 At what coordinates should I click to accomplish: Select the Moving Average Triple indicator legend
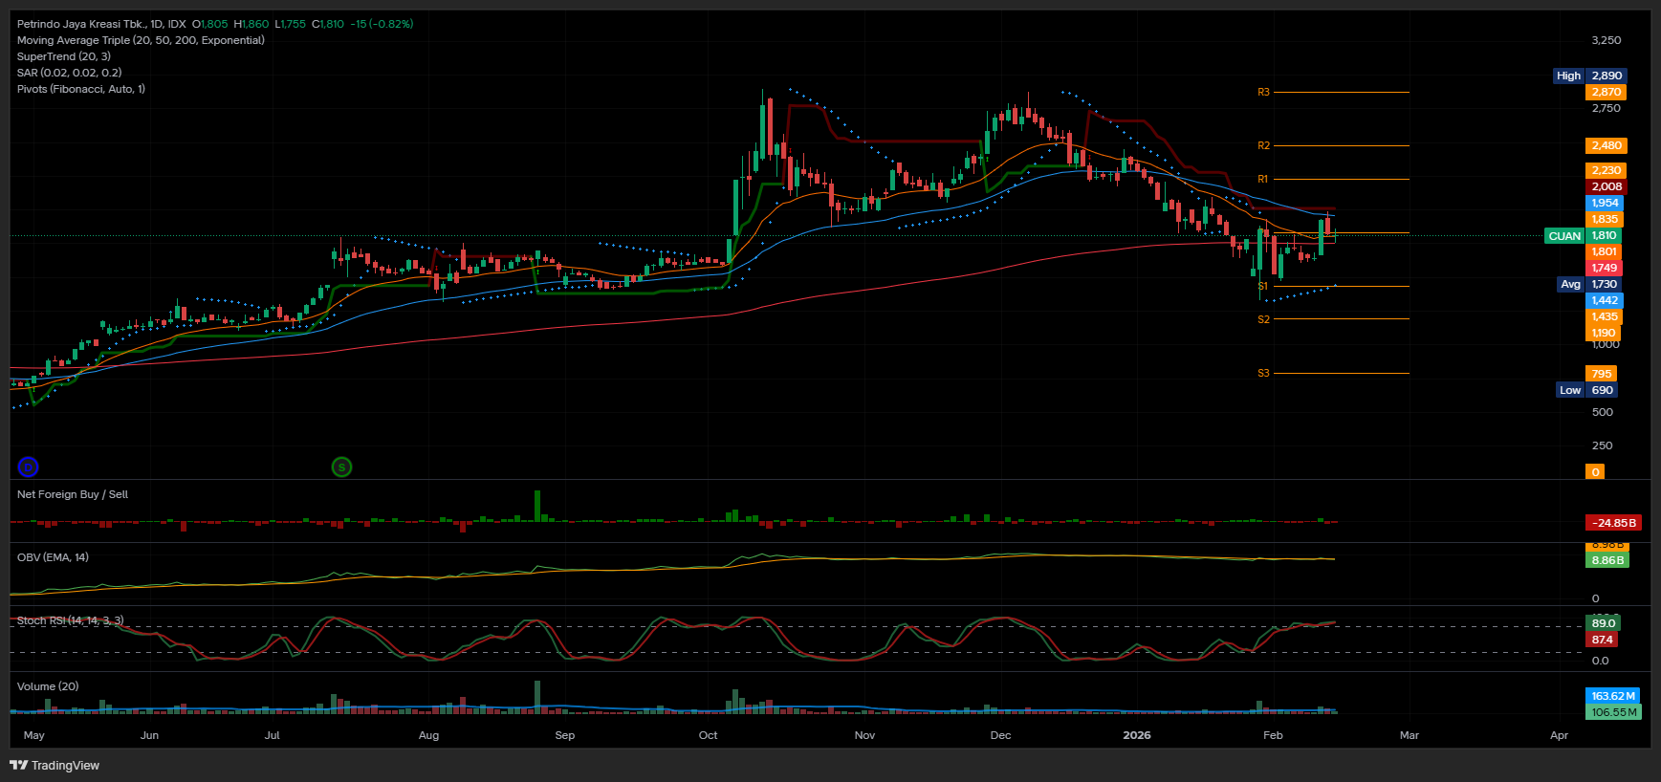pos(141,40)
